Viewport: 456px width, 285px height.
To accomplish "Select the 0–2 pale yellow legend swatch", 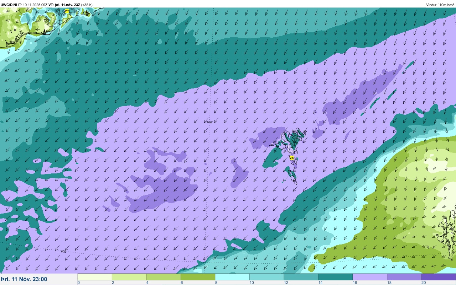I will click(x=95, y=277).
